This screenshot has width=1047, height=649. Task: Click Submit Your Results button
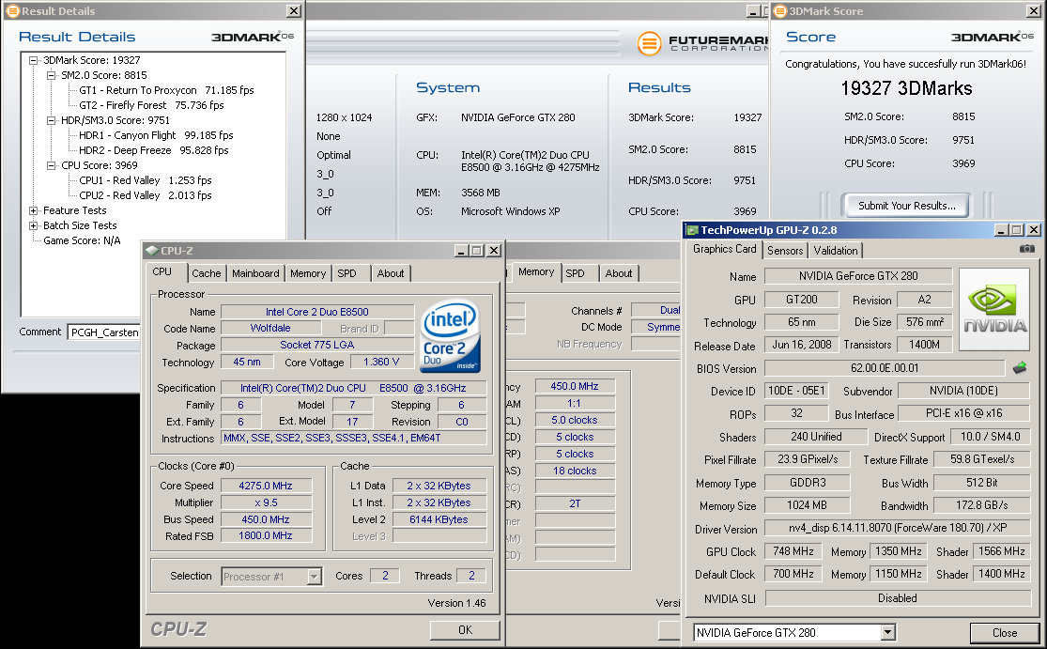[907, 206]
